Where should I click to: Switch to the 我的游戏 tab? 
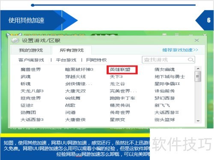pos(31,50)
